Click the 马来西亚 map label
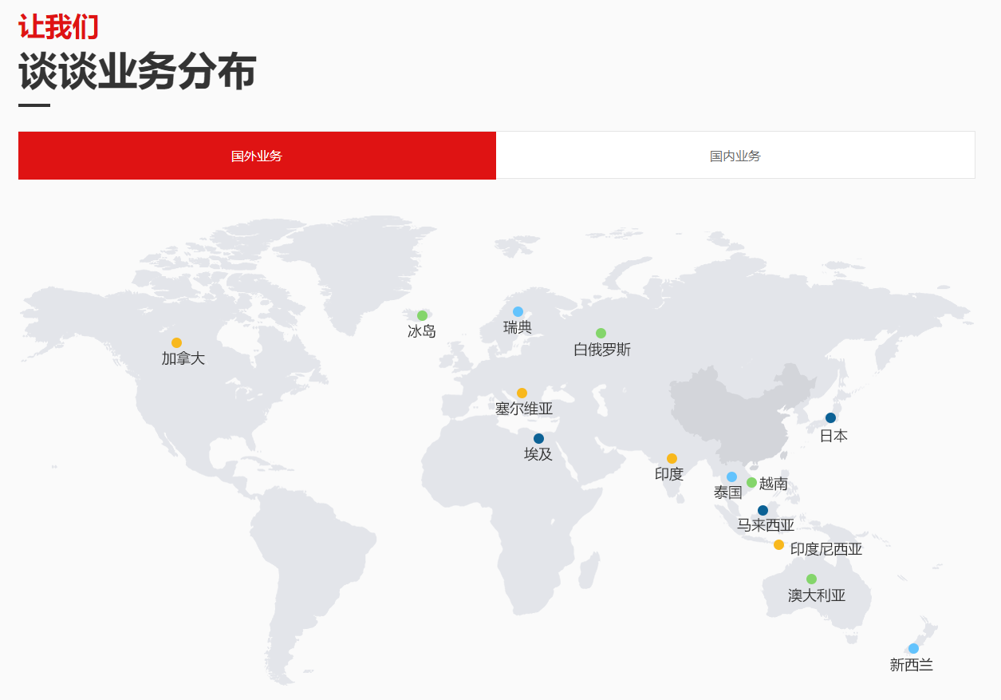 pyautogui.click(x=766, y=525)
